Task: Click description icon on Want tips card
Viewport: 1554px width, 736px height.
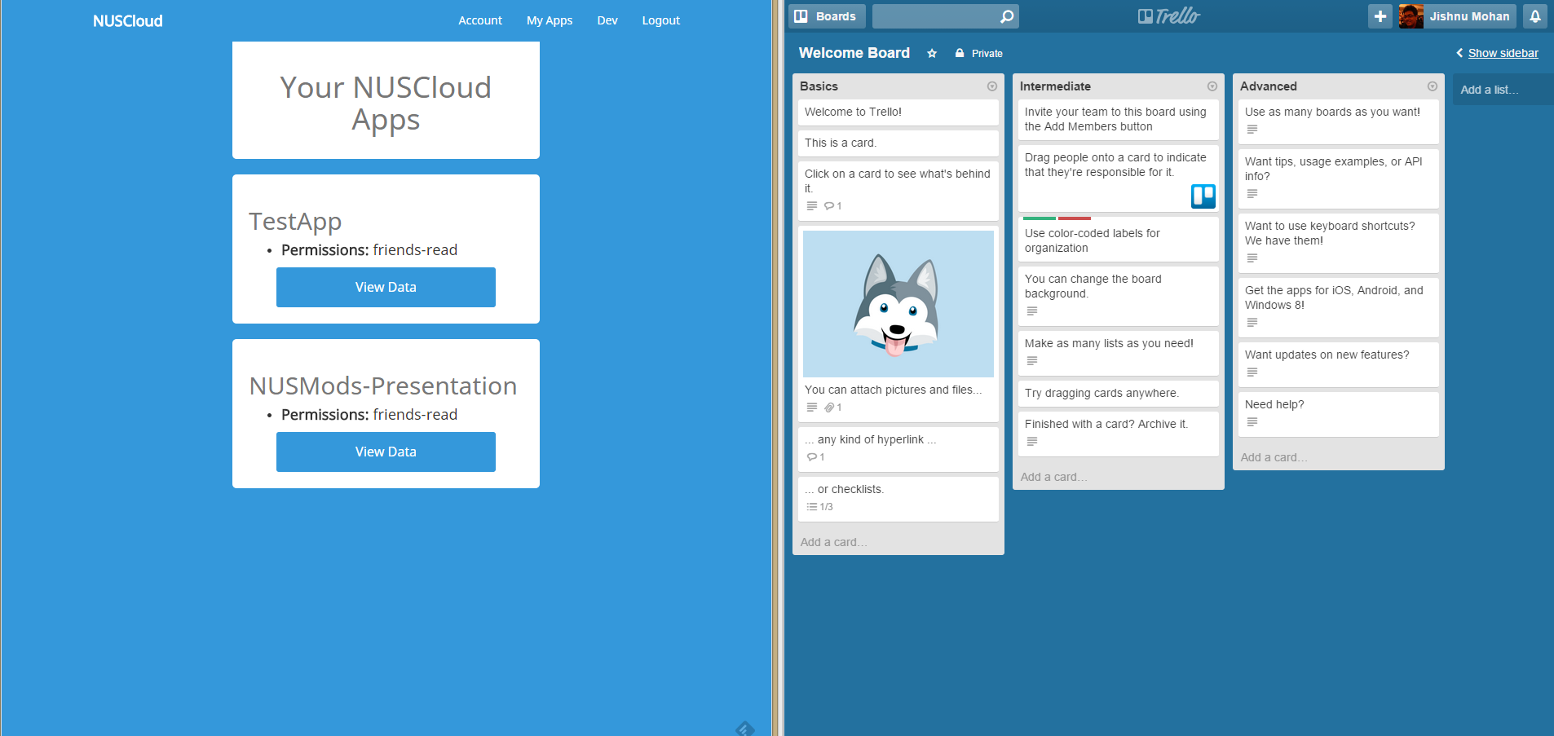Action: coord(1252,194)
